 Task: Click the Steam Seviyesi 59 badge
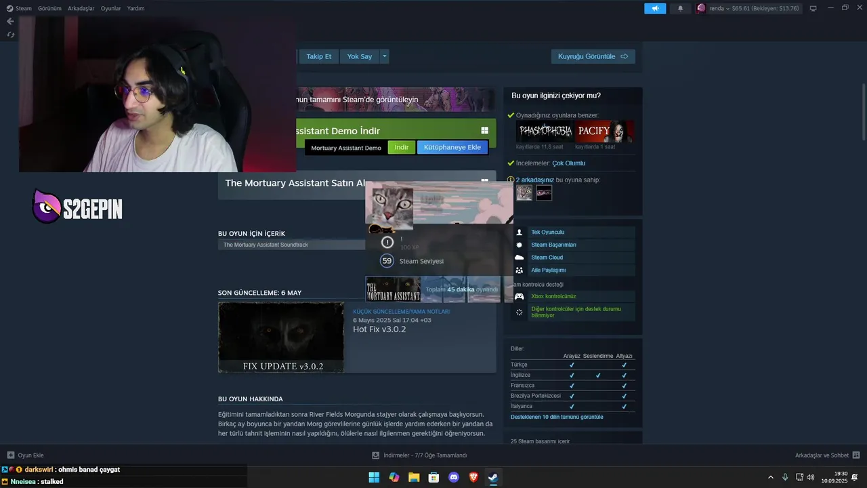pos(387,261)
